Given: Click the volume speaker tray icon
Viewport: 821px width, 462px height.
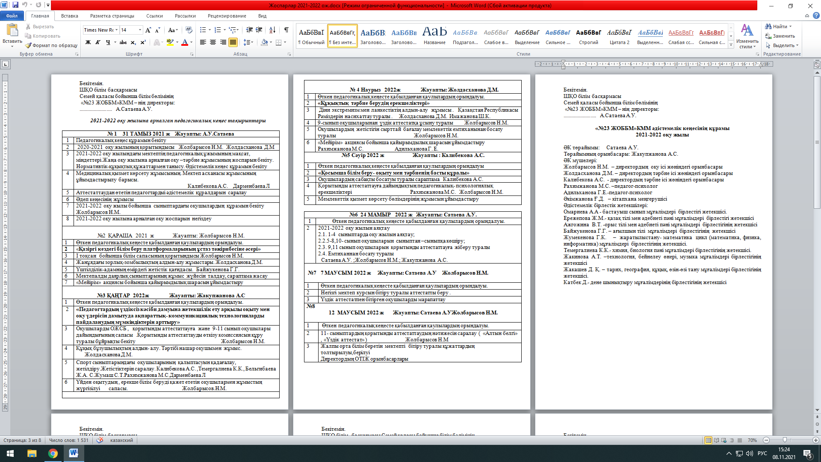Looking at the screenshot, I should click(x=750, y=453).
